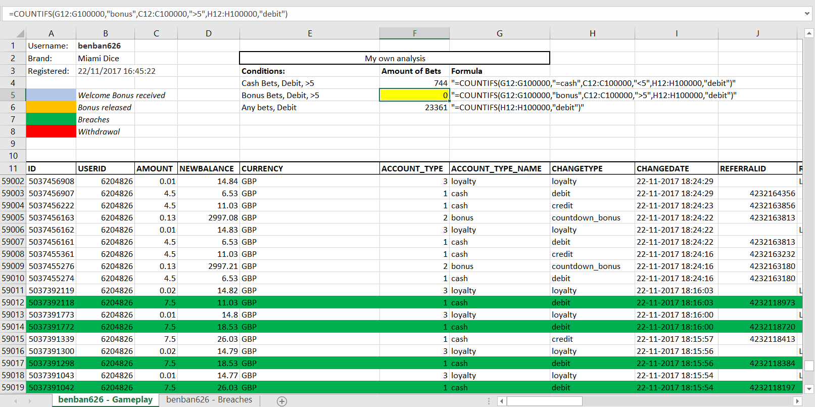Image resolution: width=815 pixels, height=407 pixels.
Task: Select the registered date 22/11/2017 16:45:22
Action: pyautogui.click(x=117, y=71)
